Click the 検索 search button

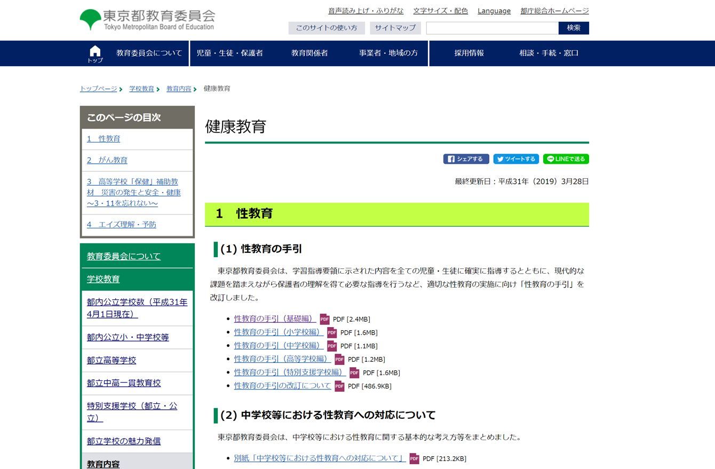(x=574, y=28)
